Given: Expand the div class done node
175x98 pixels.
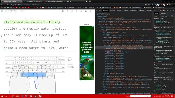Looking at the screenshot, I should click(x=106, y=50).
